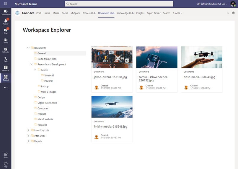Open the Help icon
Screen dimensions: 238x169
pos(6,165)
